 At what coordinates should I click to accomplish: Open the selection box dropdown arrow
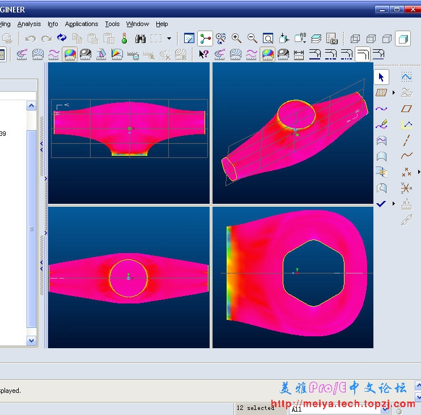pos(169,38)
